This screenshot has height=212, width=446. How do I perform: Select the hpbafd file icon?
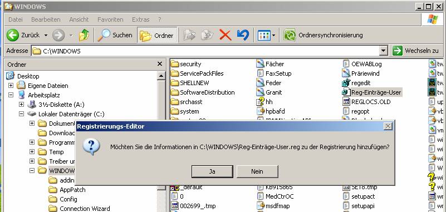coord(260,111)
